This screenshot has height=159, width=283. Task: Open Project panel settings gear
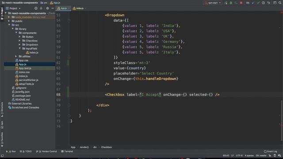(x=47, y=8)
